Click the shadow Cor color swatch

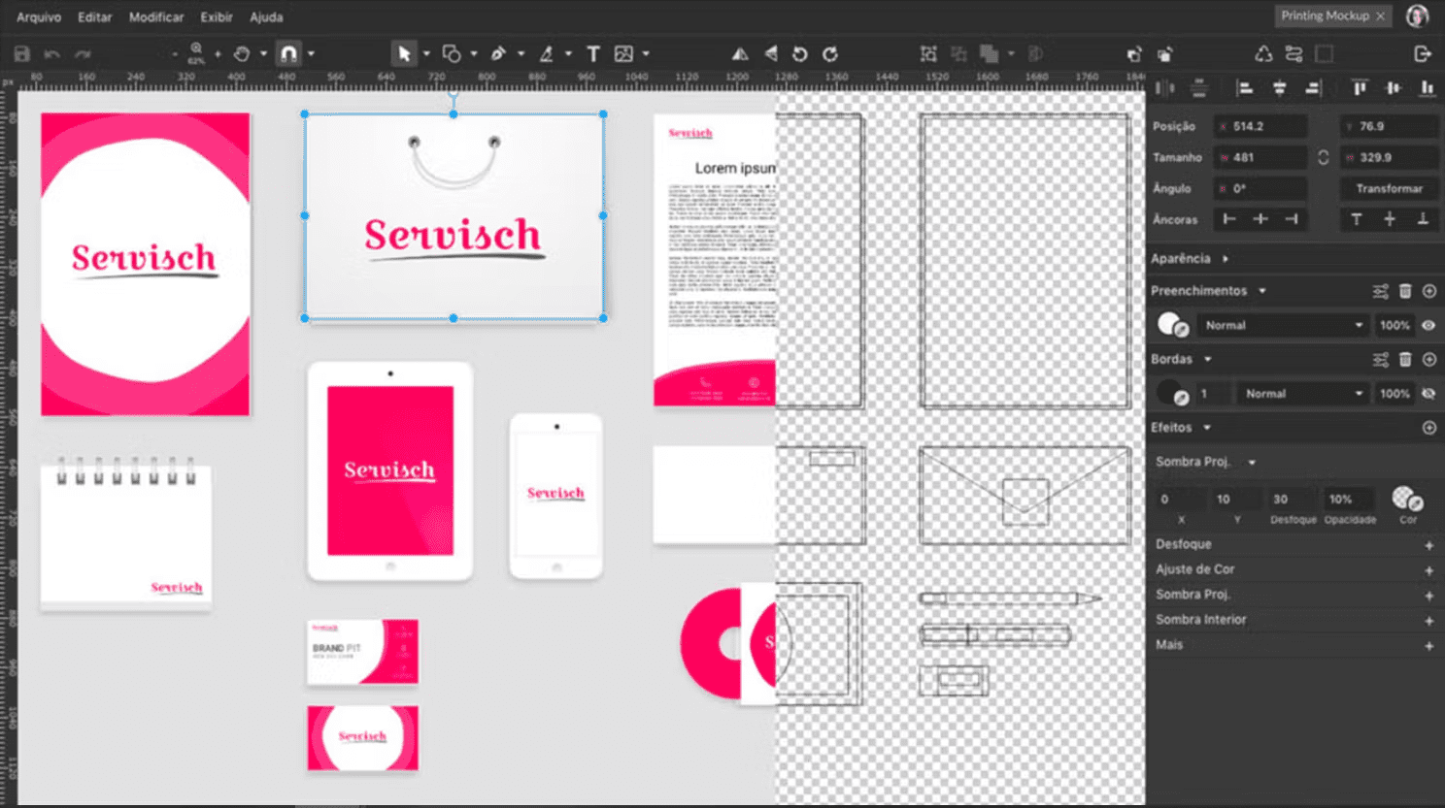click(x=1405, y=498)
